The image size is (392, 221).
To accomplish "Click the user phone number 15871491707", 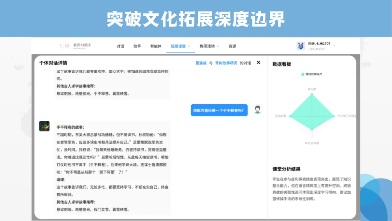I will click(x=316, y=49).
